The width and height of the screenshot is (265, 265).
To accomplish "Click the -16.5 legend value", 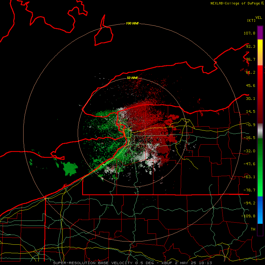I will pos(249,138).
